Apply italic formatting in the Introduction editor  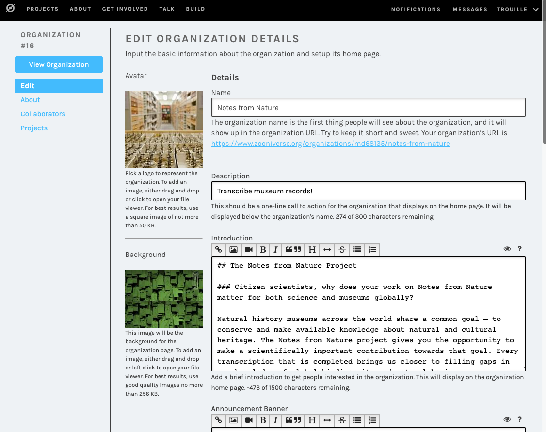coord(275,249)
